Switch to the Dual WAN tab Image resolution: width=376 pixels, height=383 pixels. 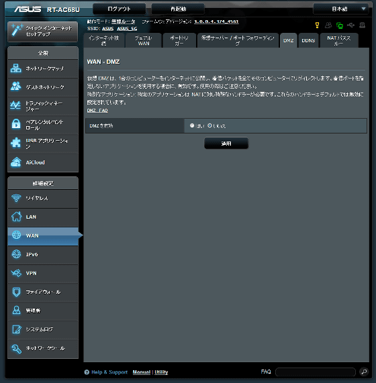point(144,40)
